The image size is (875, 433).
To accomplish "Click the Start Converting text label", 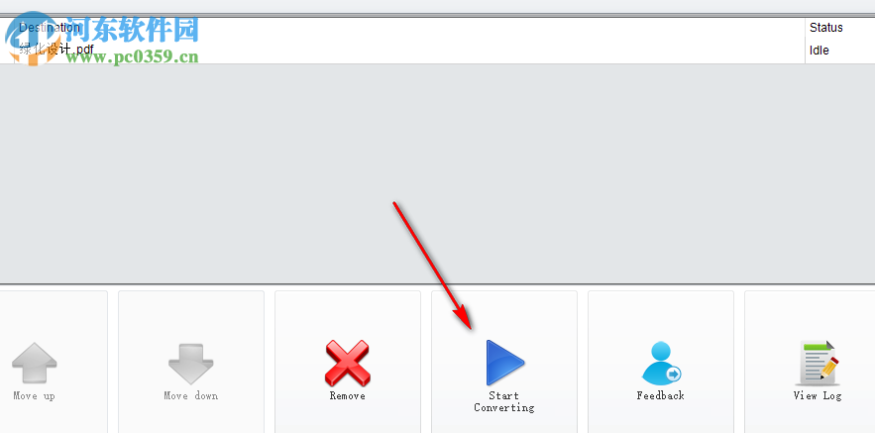I will pos(504,401).
